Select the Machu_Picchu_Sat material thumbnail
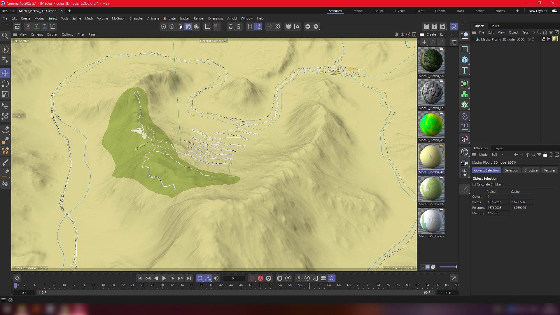560x315 pixels. [431, 61]
